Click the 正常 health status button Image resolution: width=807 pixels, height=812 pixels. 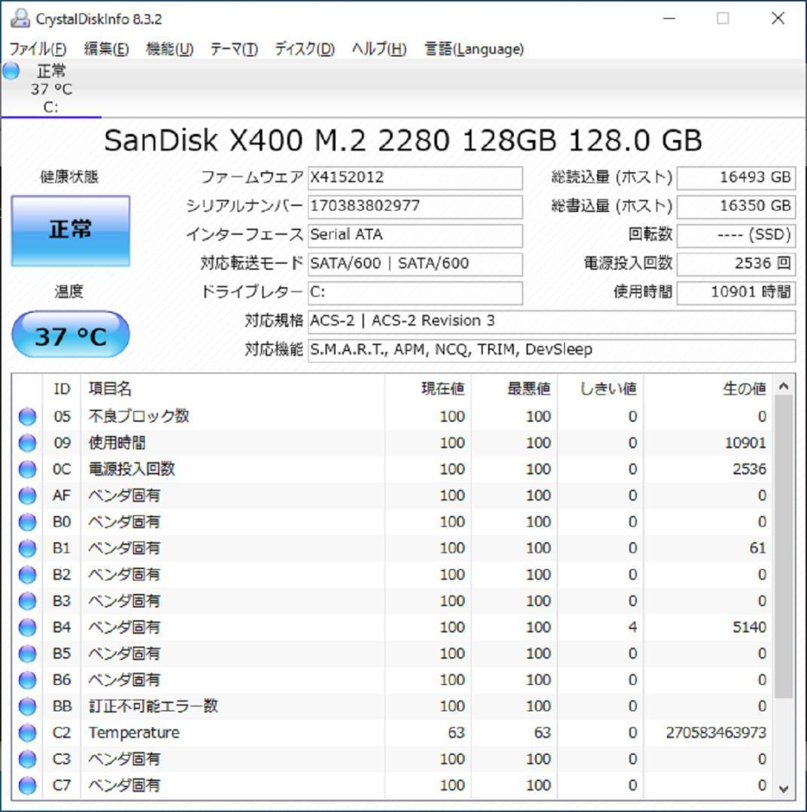tap(71, 229)
